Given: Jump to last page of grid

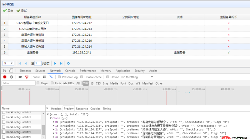Looking at the screenshot, I should (61, 63).
